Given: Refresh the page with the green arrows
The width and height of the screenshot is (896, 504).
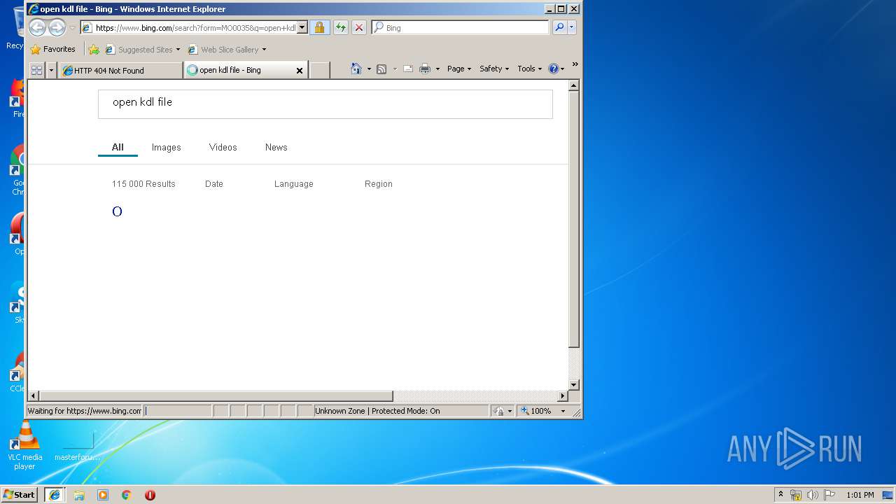Looking at the screenshot, I should [x=340, y=27].
